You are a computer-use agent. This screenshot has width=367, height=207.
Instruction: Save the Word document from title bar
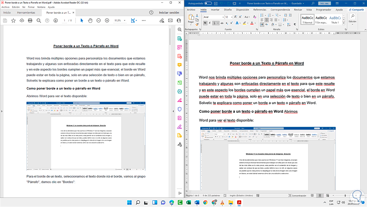[216, 3]
